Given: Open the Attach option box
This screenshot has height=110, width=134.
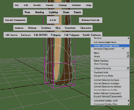Looking at the screenshot, I should point(128,56).
